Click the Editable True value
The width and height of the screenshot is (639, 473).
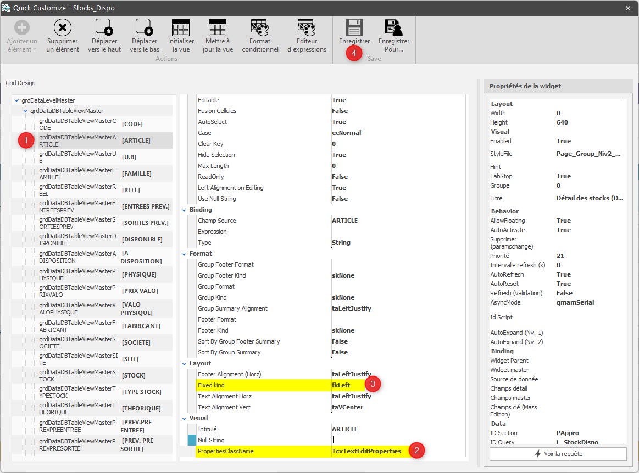(339, 100)
